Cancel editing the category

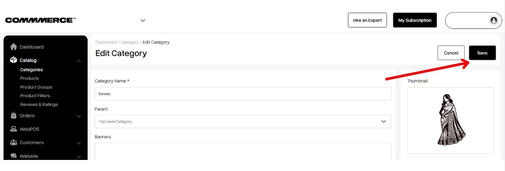click(x=451, y=53)
